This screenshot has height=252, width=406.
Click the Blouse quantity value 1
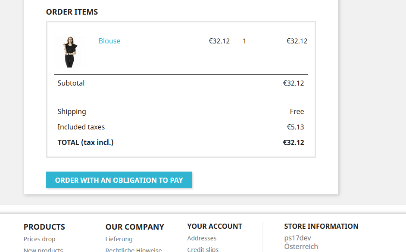pos(244,41)
